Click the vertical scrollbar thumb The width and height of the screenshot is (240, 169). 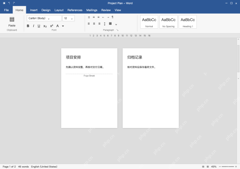point(238,58)
